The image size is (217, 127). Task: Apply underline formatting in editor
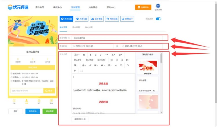coord(95,55)
